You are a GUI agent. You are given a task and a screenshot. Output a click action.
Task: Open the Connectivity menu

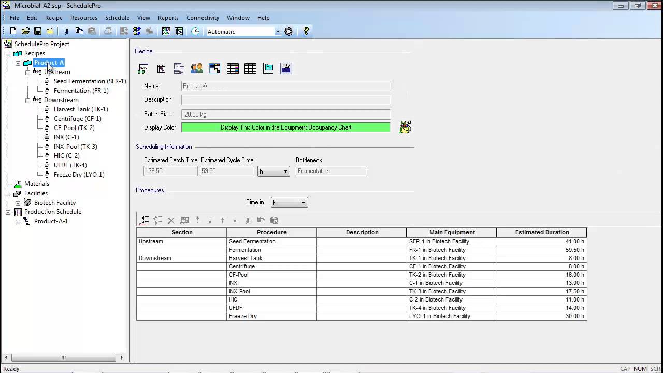(203, 18)
